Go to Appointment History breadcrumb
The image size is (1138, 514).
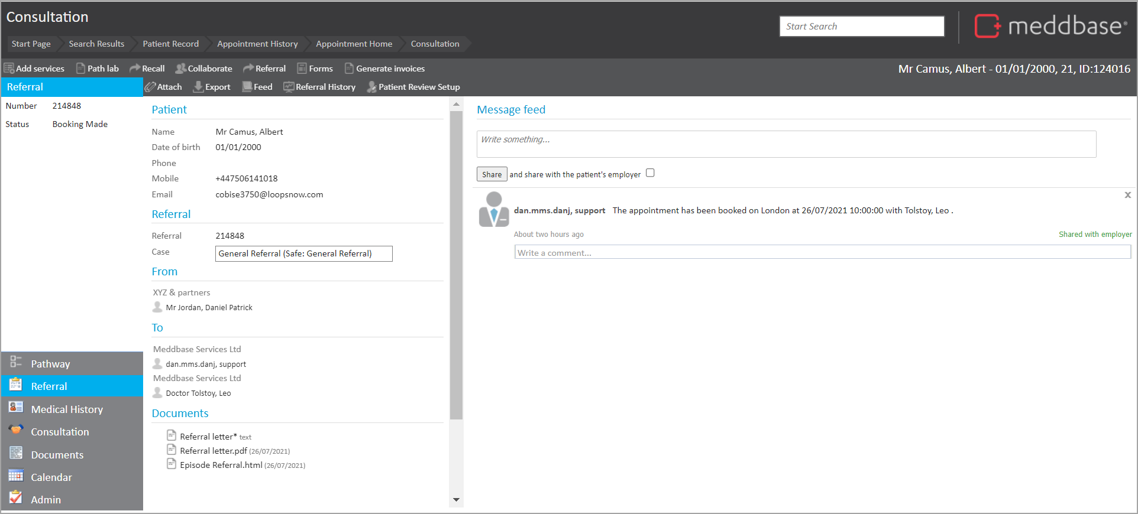(257, 44)
